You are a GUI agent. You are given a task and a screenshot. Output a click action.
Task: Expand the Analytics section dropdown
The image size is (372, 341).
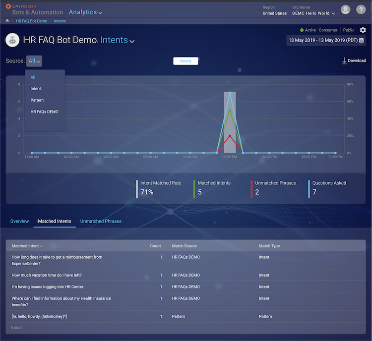(x=85, y=12)
